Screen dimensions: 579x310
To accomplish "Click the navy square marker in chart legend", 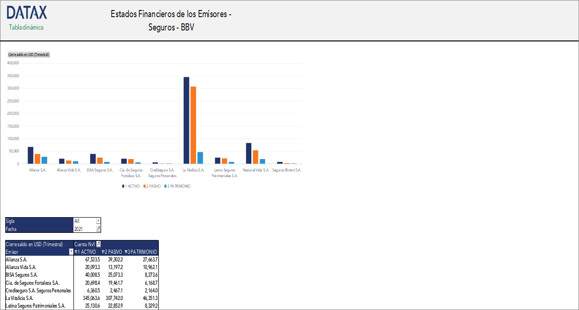I will [123, 186].
